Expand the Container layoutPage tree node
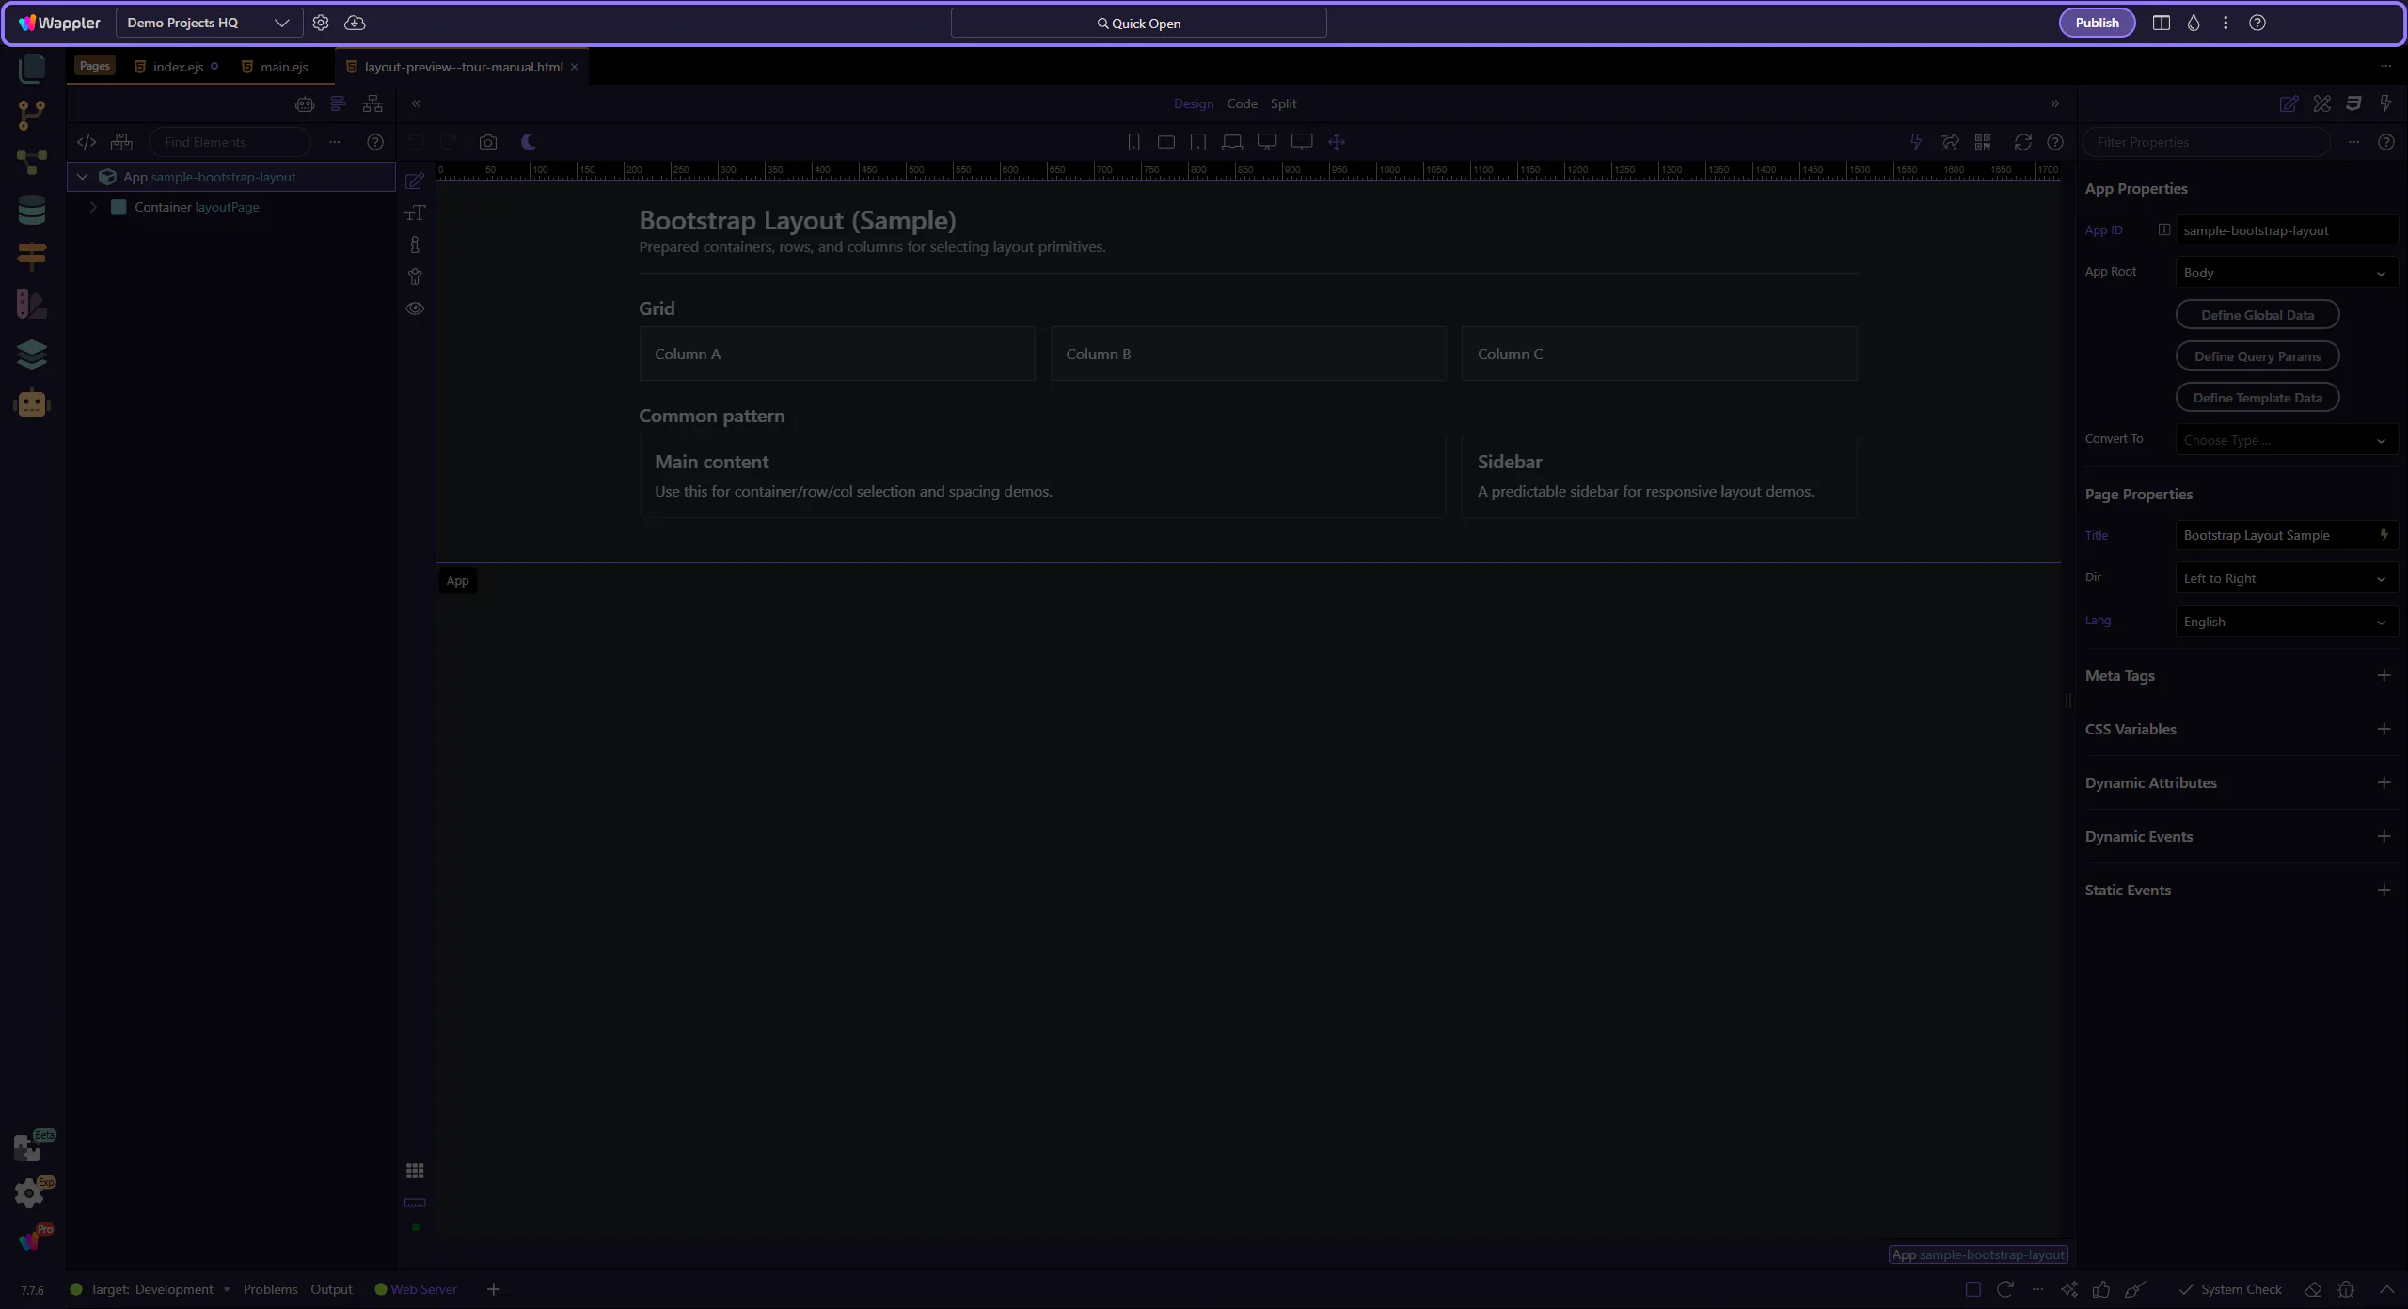 [x=93, y=207]
